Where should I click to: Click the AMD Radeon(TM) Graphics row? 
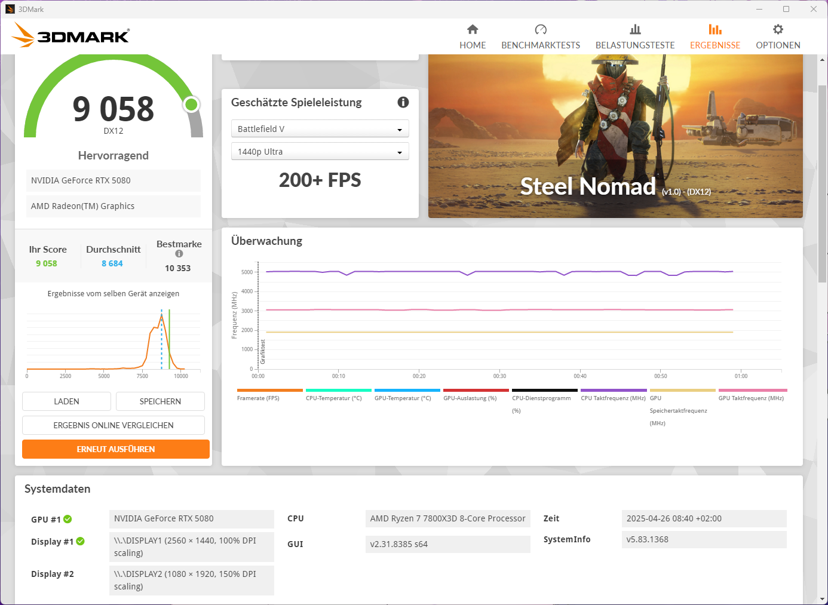(114, 206)
